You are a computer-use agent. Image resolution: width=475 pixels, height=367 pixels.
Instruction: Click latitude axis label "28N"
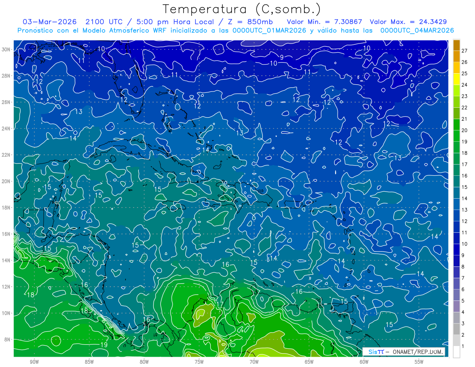pos(6,76)
